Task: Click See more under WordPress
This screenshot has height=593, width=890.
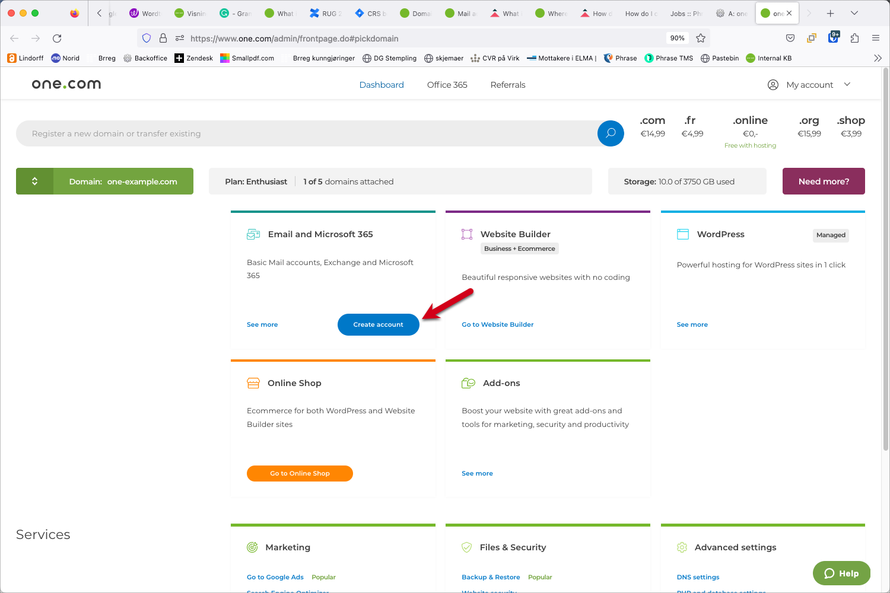Action: coord(692,324)
